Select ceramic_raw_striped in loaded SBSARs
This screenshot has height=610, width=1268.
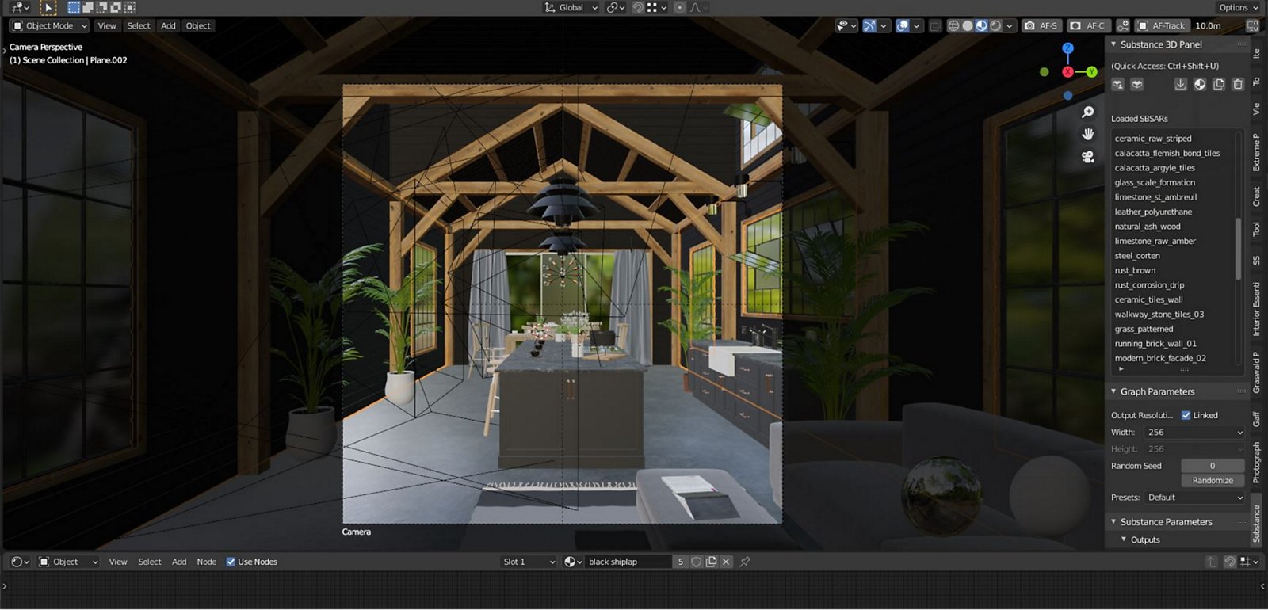(1173, 139)
